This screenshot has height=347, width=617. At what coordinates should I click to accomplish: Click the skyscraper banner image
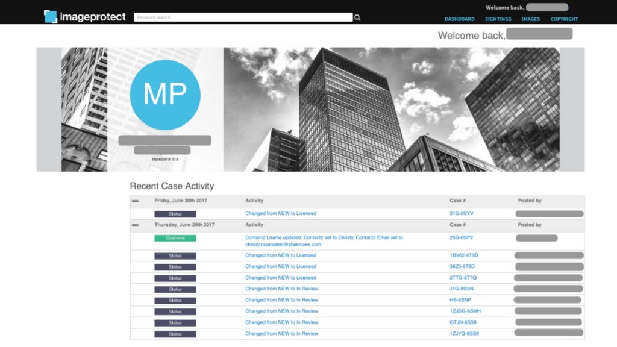point(392,108)
